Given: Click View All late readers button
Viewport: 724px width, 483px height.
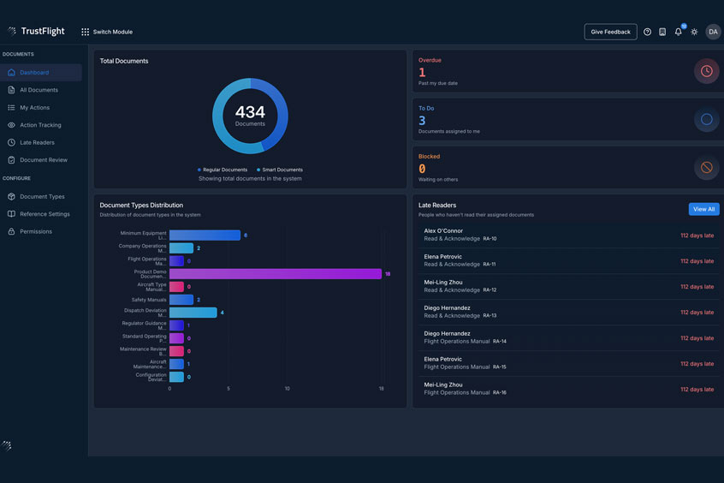Looking at the screenshot, I should (703, 209).
